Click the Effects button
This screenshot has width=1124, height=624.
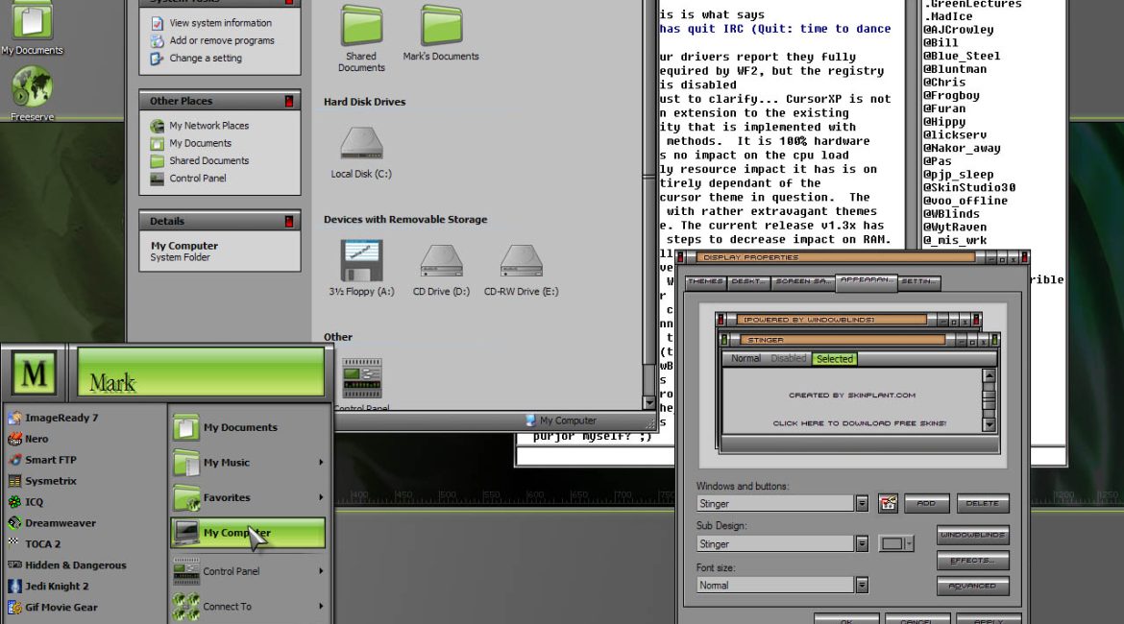click(972, 561)
